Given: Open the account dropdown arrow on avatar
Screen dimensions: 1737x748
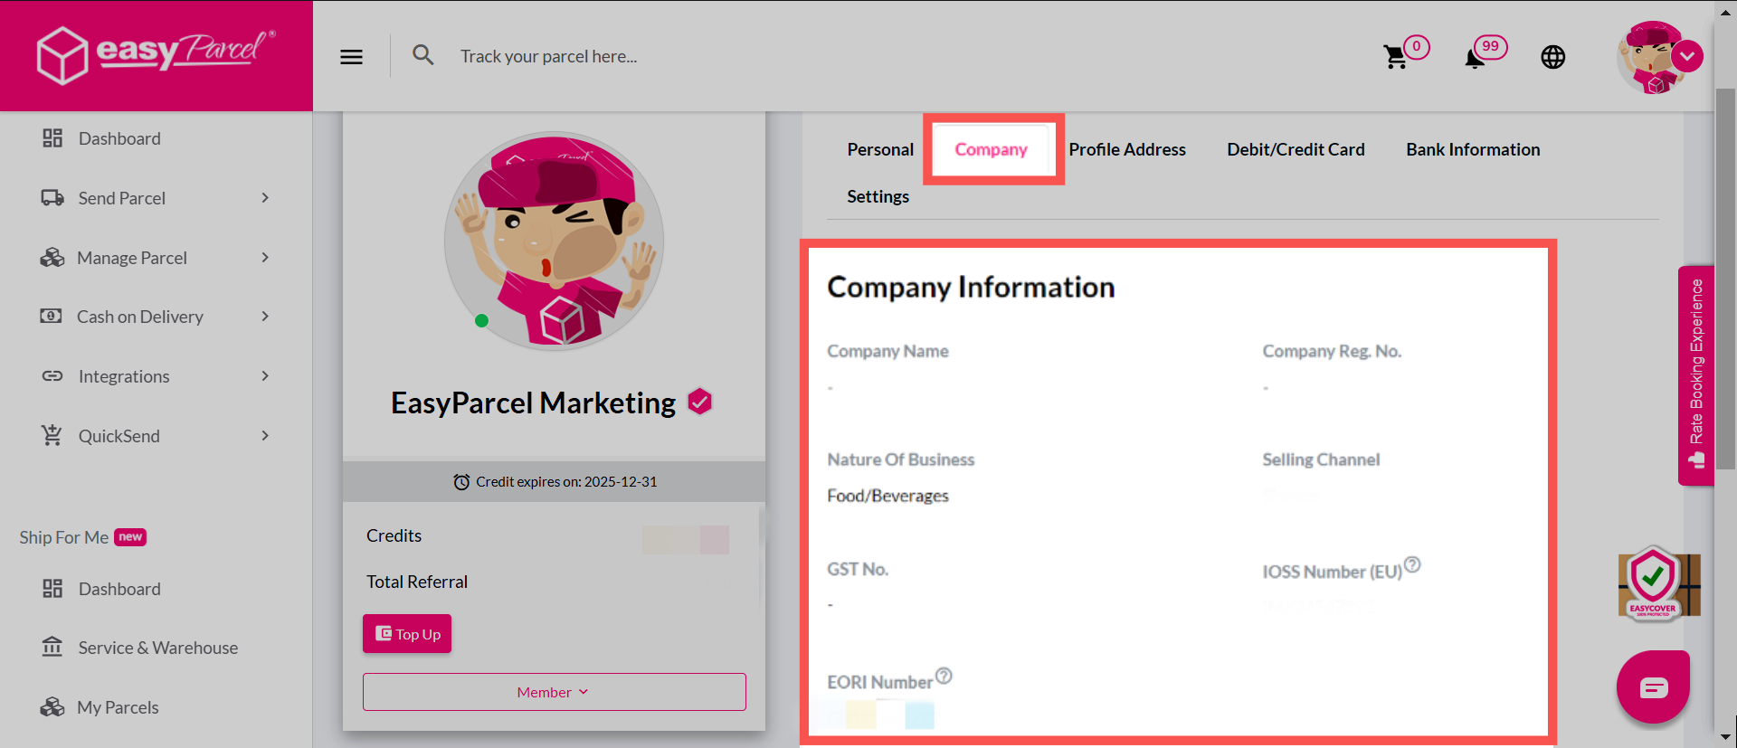Looking at the screenshot, I should (1687, 56).
